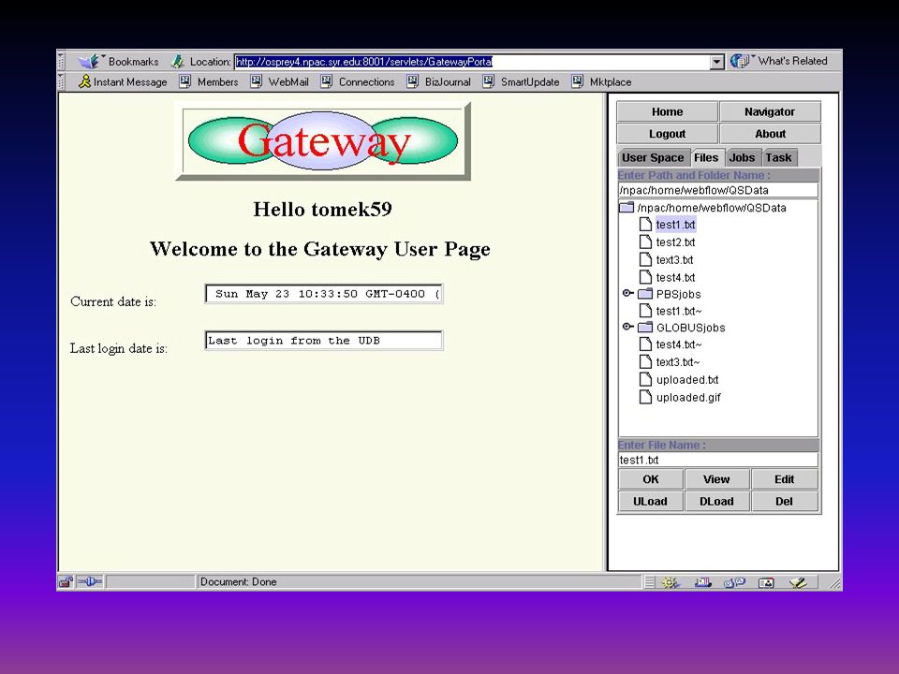Click the "Document: Done" status text
Viewport: 899px width, 674px height.
point(239,582)
